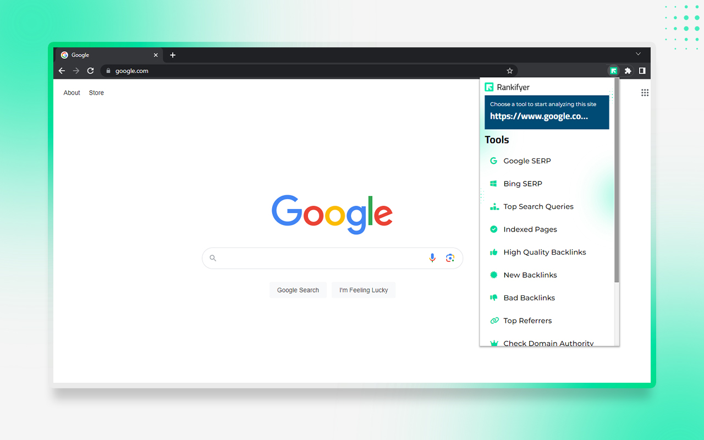Screen dimensions: 704x440
Task: Click the Bing SERP Windows icon
Action: click(493, 184)
